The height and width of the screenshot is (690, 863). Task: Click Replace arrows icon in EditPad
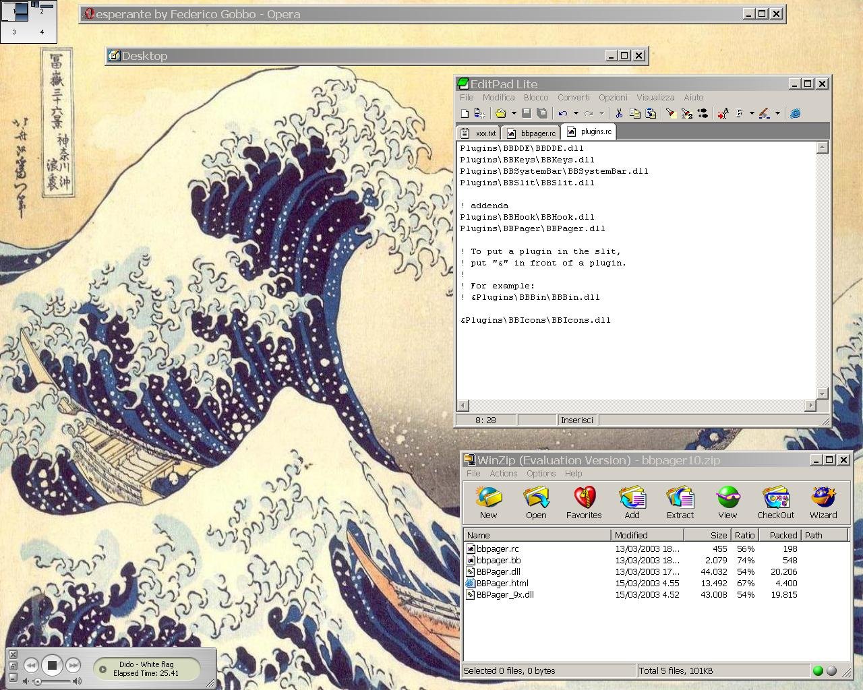click(703, 114)
